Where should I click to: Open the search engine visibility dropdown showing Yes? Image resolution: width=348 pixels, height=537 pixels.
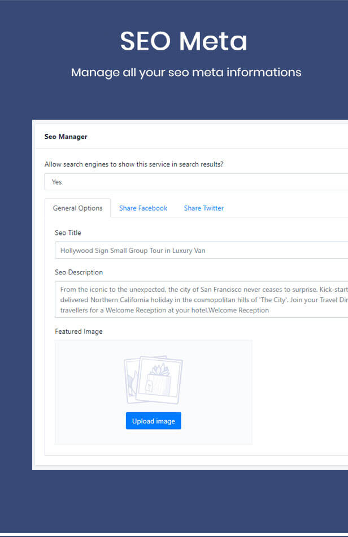point(196,182)
